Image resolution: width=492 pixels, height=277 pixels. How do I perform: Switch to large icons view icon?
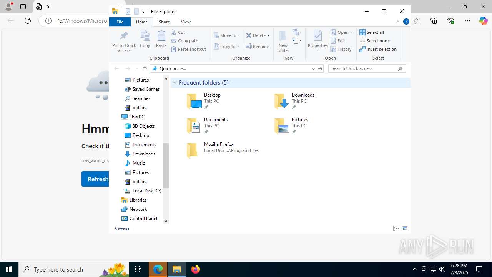(x=405, y=229)
